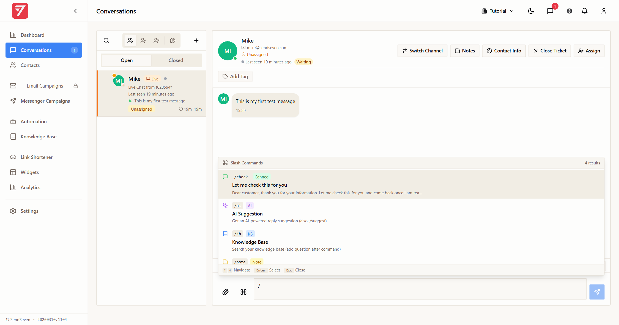Click the Waiting status badge
619x325 pixels.
(x=303, y=62)
